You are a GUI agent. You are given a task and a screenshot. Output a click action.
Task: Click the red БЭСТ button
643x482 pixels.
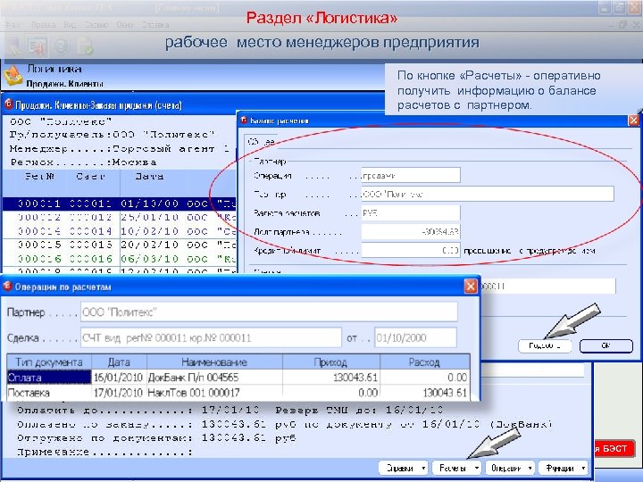point(614,448)
